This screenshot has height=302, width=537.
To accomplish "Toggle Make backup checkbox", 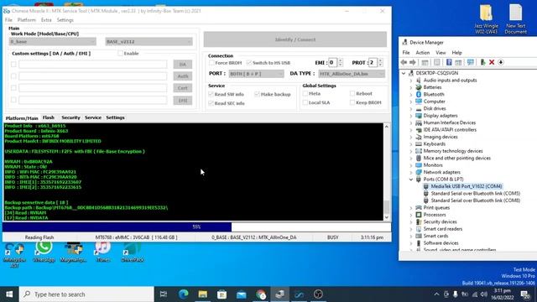I will coord(257,94).
